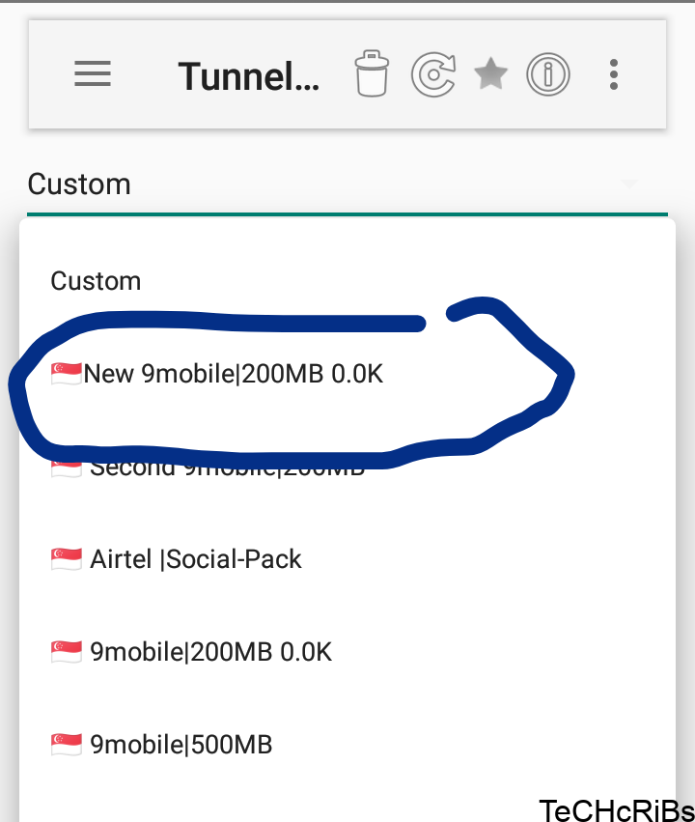Choose the 9mobile|500MB configuration
Image resolution: width=695 pixels, height=822 pixels.
179,745
